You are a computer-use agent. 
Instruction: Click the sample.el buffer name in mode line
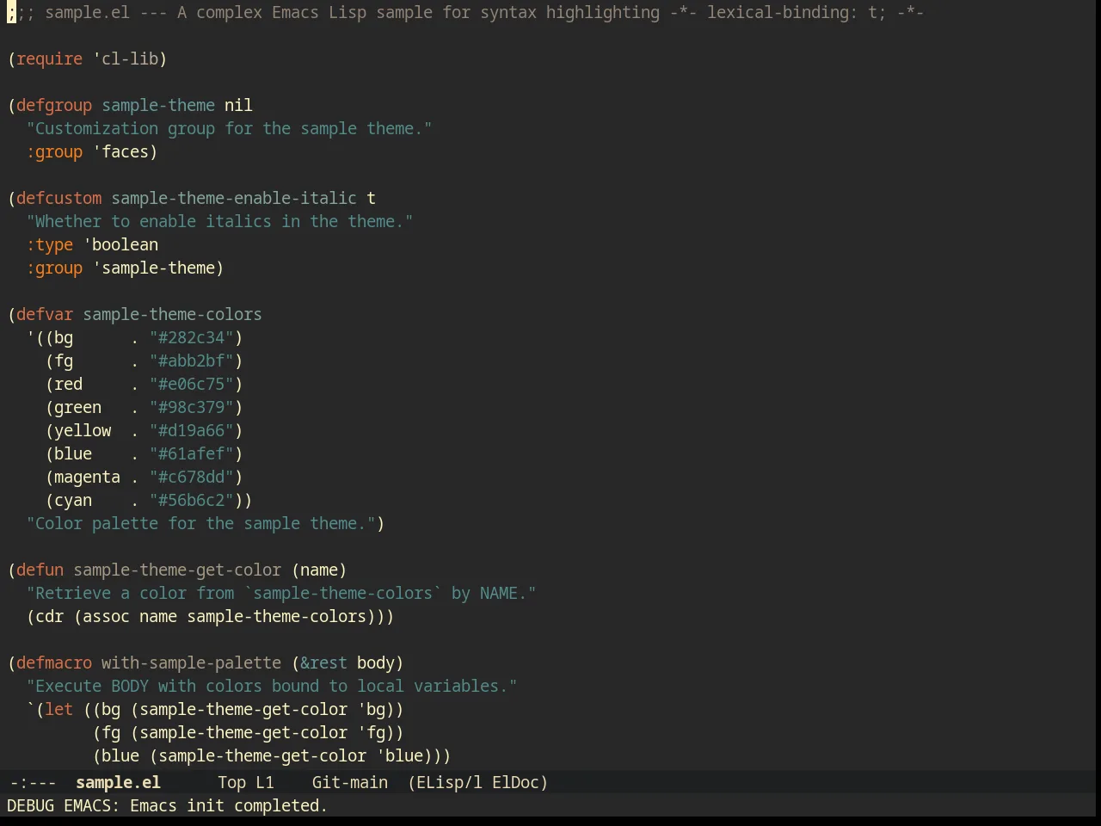pyautogui.click(x=118, y=782)
